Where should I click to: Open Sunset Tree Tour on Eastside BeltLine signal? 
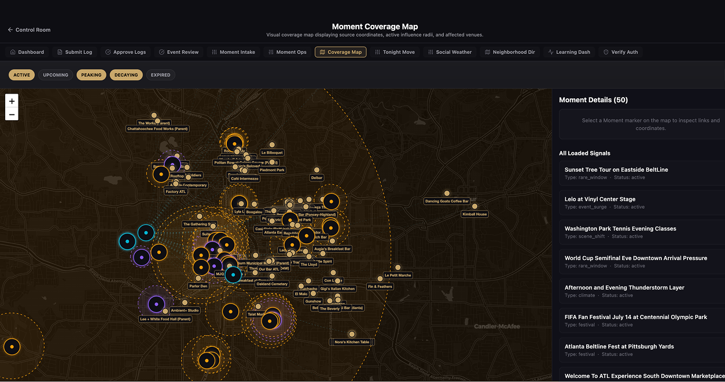pyautogui.click(x=642, y=173)
